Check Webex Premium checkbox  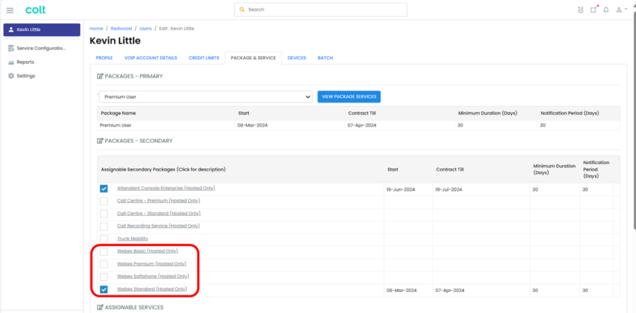(x=104, y=264)
